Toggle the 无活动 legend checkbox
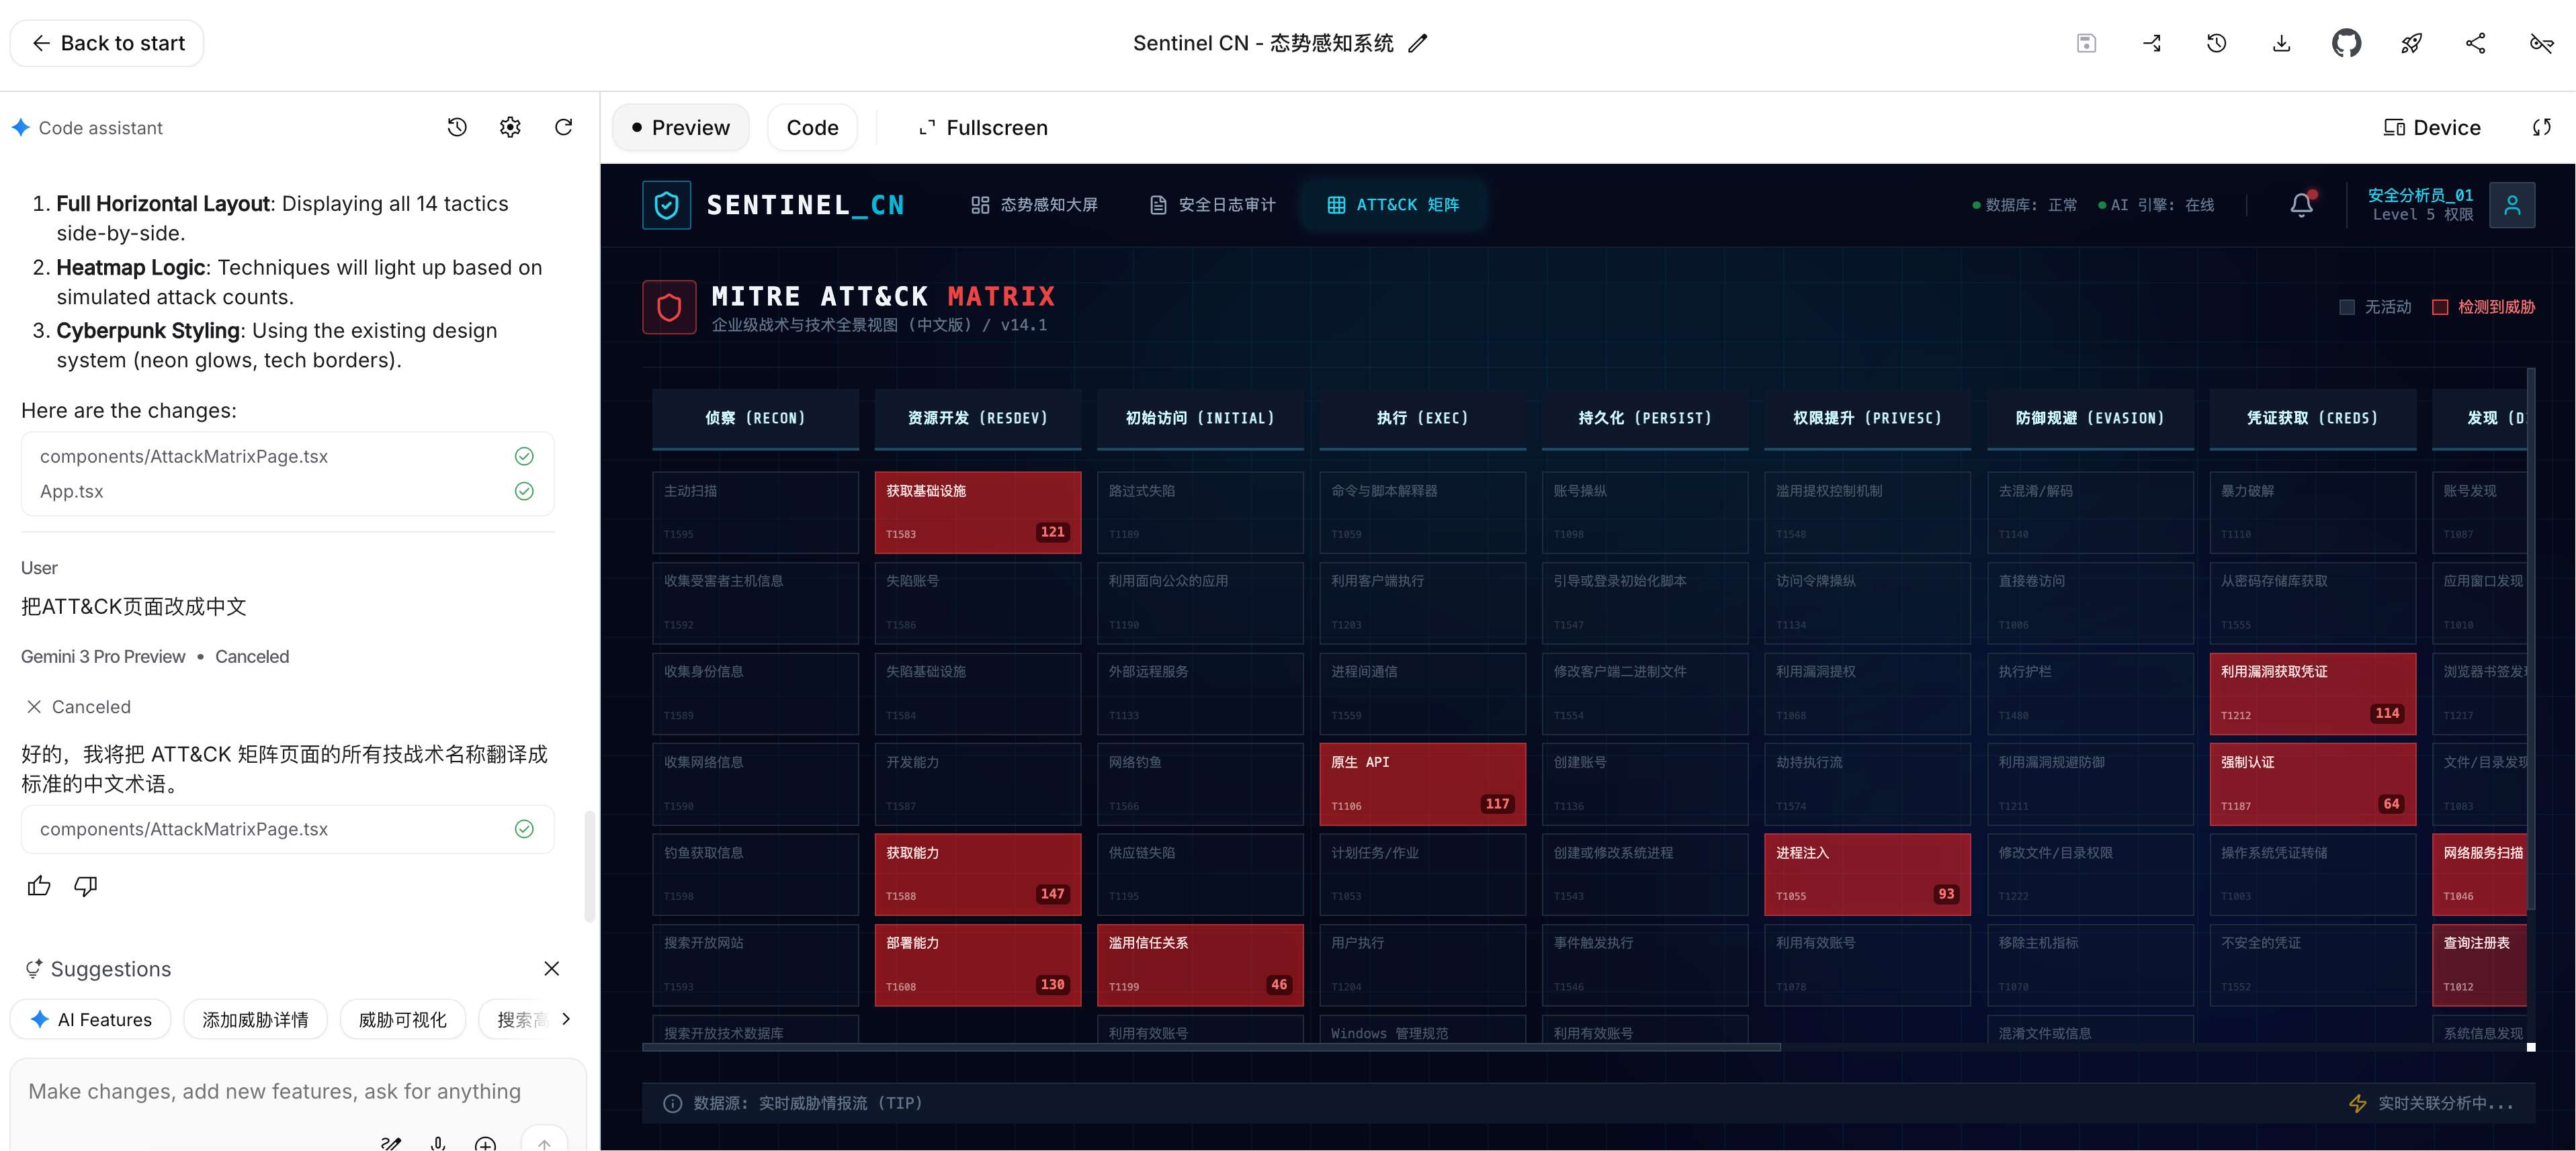Image resolution: width=2576 pixels, height=1151 pixels. [2347, 307]
